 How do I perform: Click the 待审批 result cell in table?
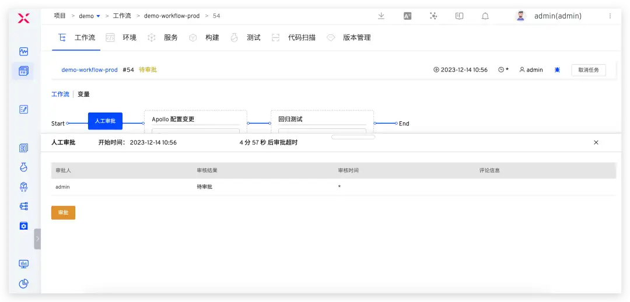click(x=205, y=187)
